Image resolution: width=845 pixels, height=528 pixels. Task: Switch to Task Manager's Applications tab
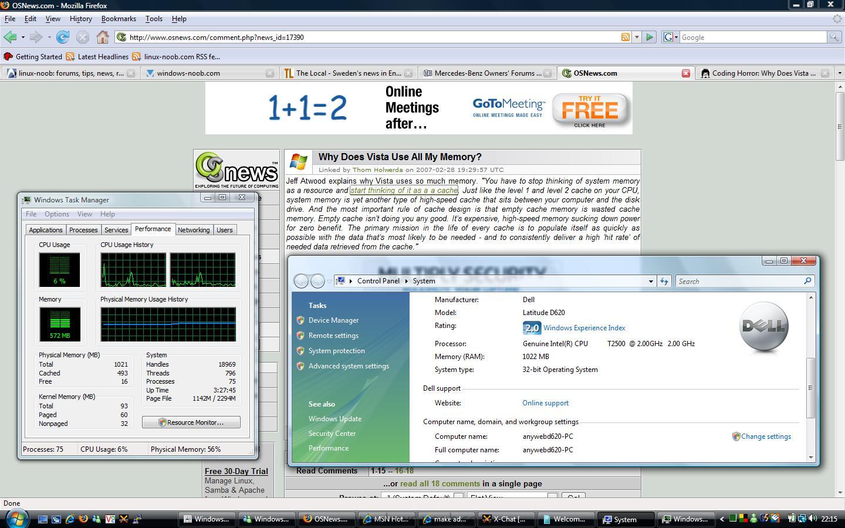(46, 230)
